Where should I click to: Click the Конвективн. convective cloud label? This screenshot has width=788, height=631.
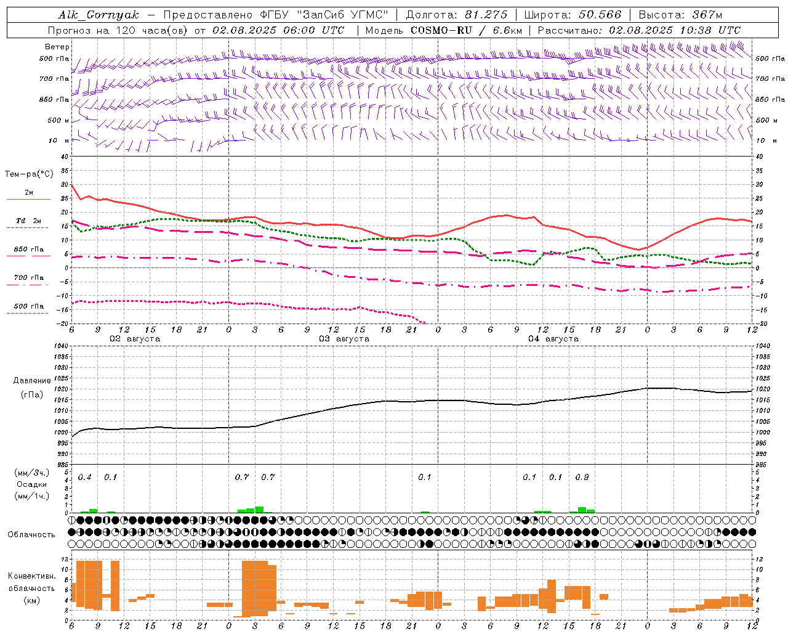pos(31,576)
